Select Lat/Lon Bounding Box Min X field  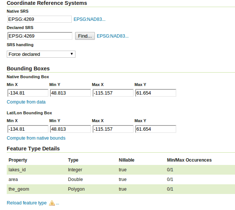(x=28, y=129)
